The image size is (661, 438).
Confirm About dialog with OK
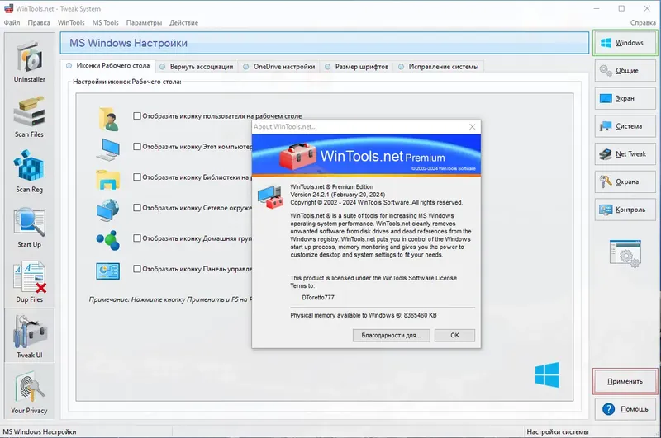tap(454, 336)
